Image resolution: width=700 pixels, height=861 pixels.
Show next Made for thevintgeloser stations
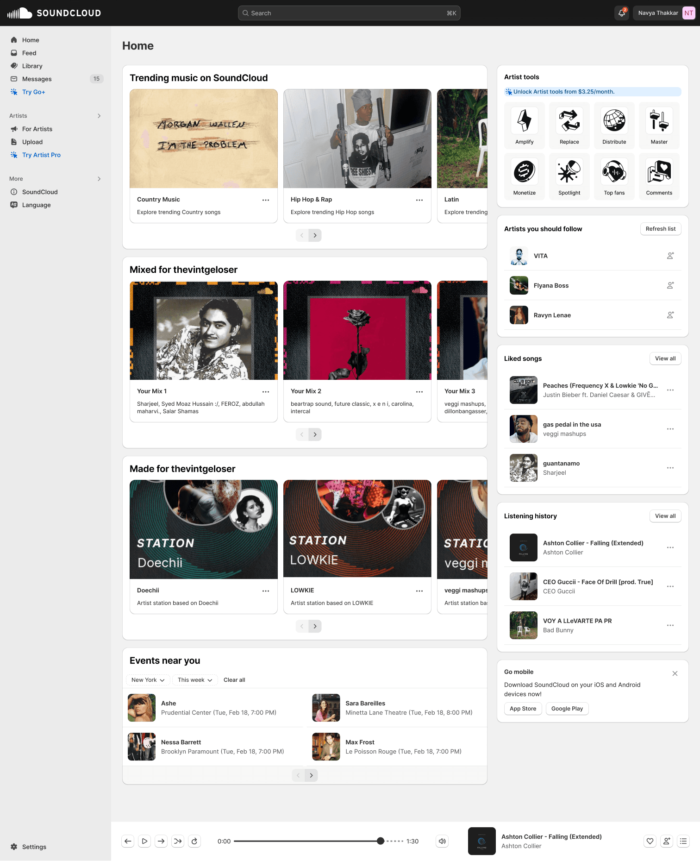(315, 626)
